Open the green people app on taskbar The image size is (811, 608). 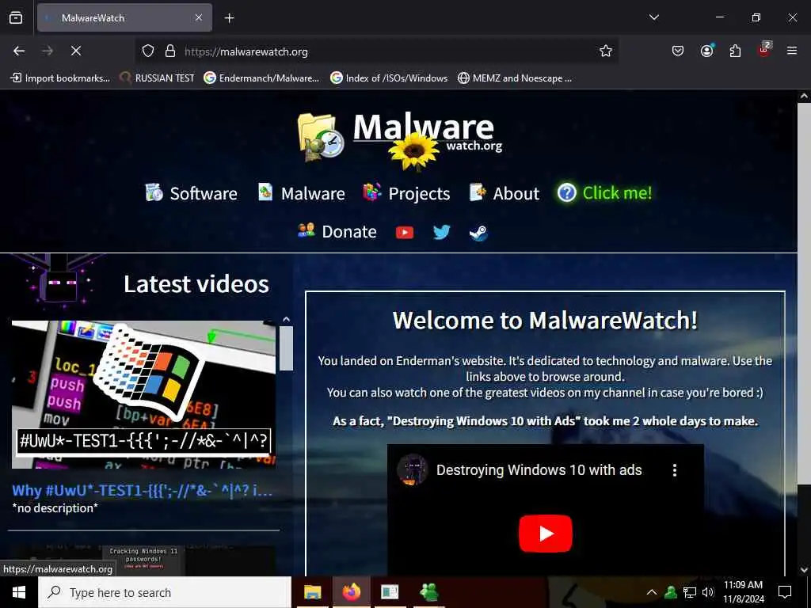tap(428, 592)
